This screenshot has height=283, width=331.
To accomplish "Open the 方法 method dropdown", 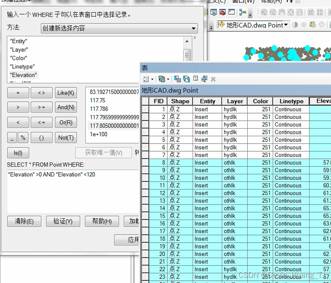I will click(119, 28).
